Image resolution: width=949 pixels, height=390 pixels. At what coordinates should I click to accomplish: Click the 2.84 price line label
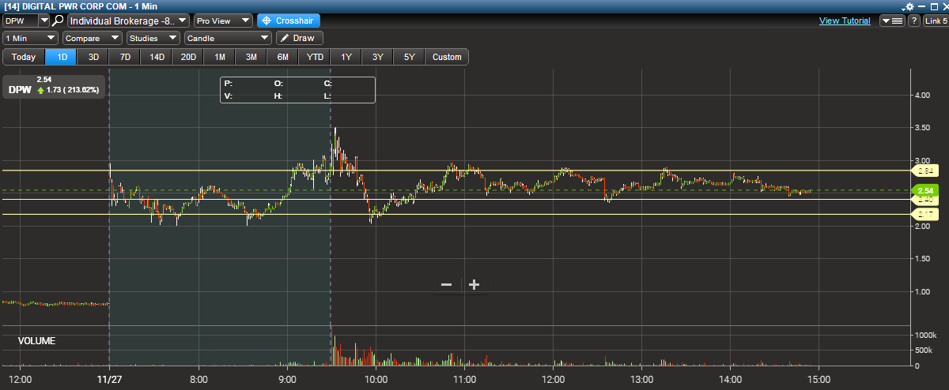[x=924, y=171]
